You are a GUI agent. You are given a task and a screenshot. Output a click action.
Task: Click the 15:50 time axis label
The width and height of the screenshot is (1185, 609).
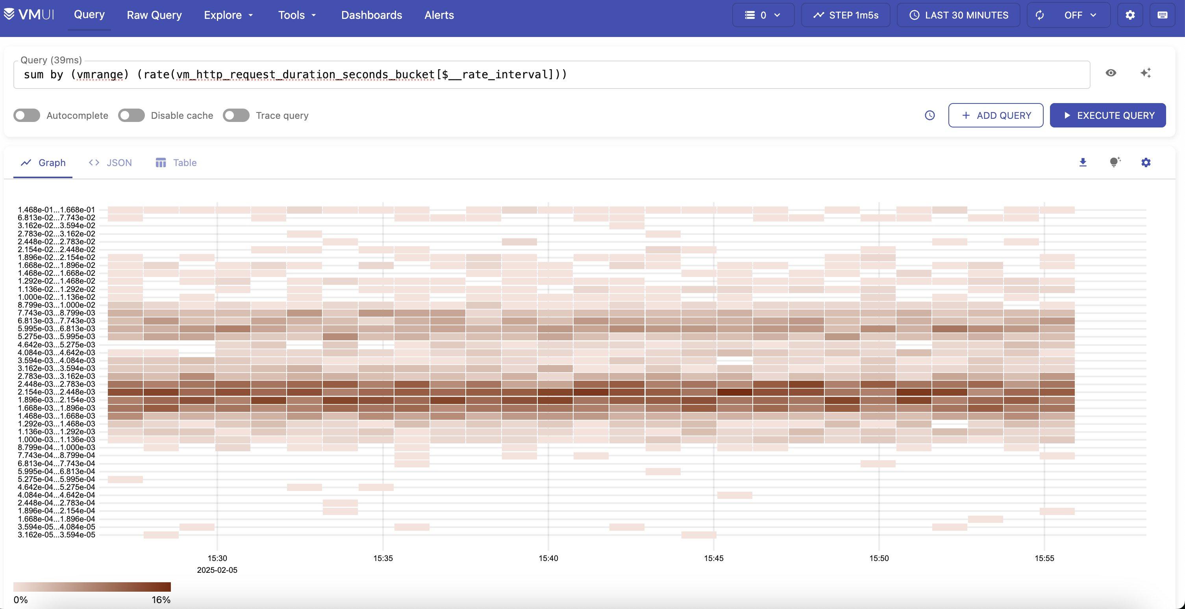[x=879, y=558]
